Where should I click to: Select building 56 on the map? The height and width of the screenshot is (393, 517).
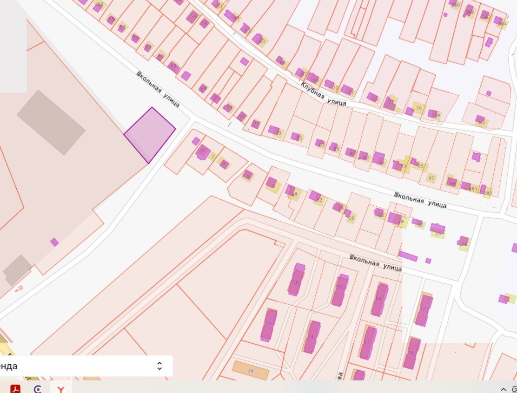(296, 279)
